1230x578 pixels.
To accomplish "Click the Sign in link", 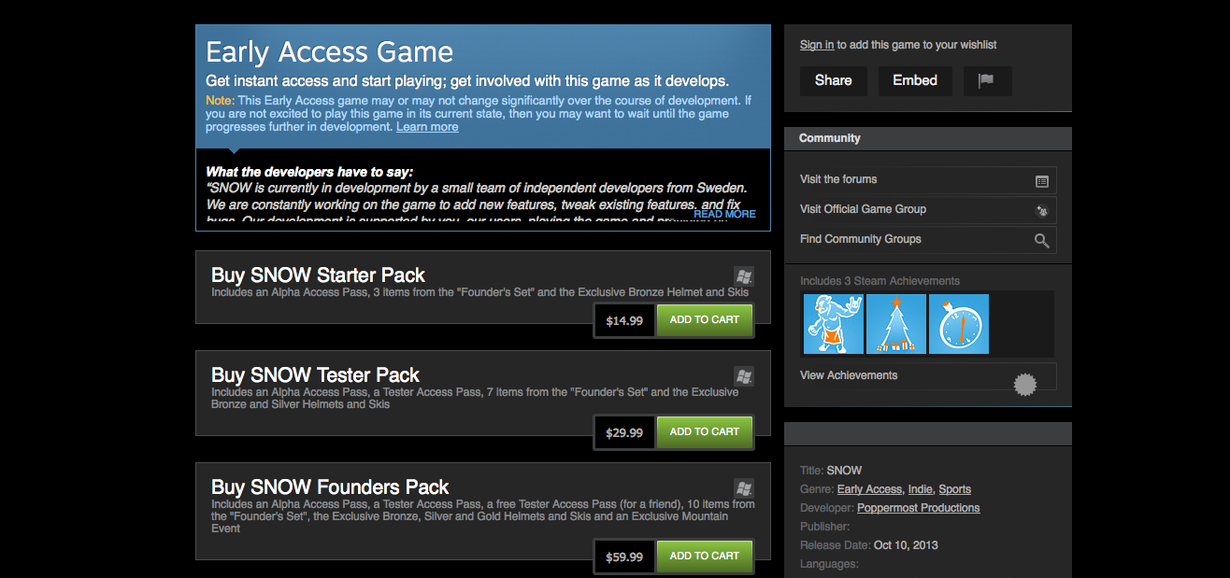I will [x=817, y=45].
